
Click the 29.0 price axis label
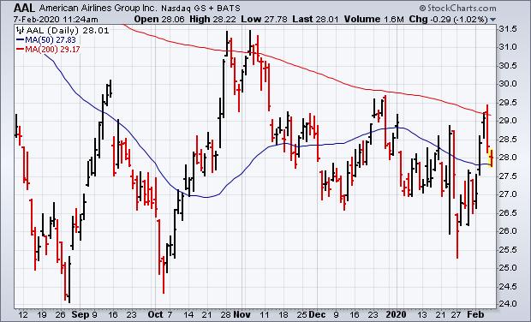[508, 121]
